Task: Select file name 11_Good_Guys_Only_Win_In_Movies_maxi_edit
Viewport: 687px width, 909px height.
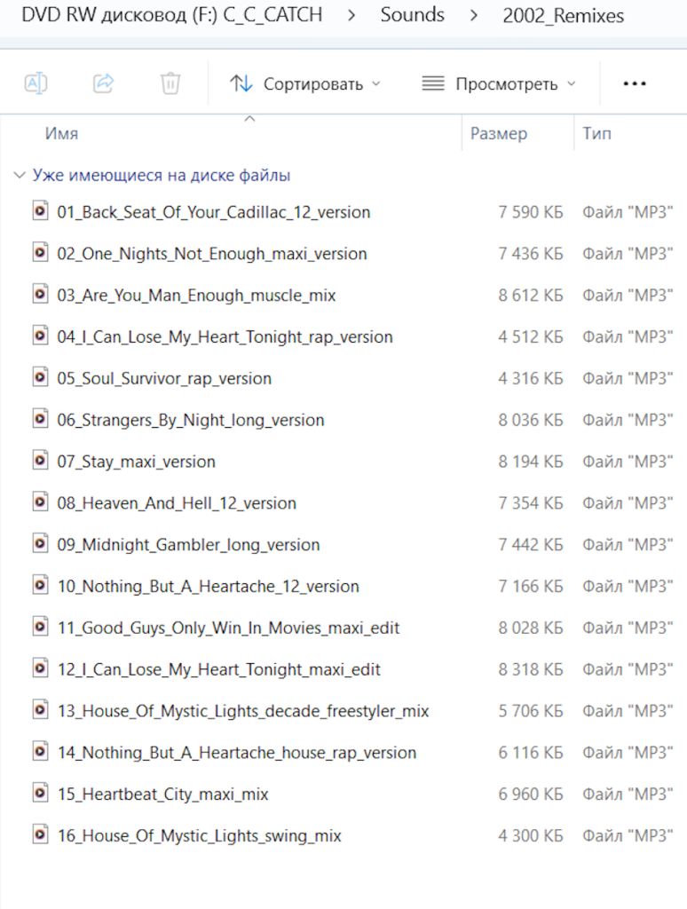Action: coord(228,628)
